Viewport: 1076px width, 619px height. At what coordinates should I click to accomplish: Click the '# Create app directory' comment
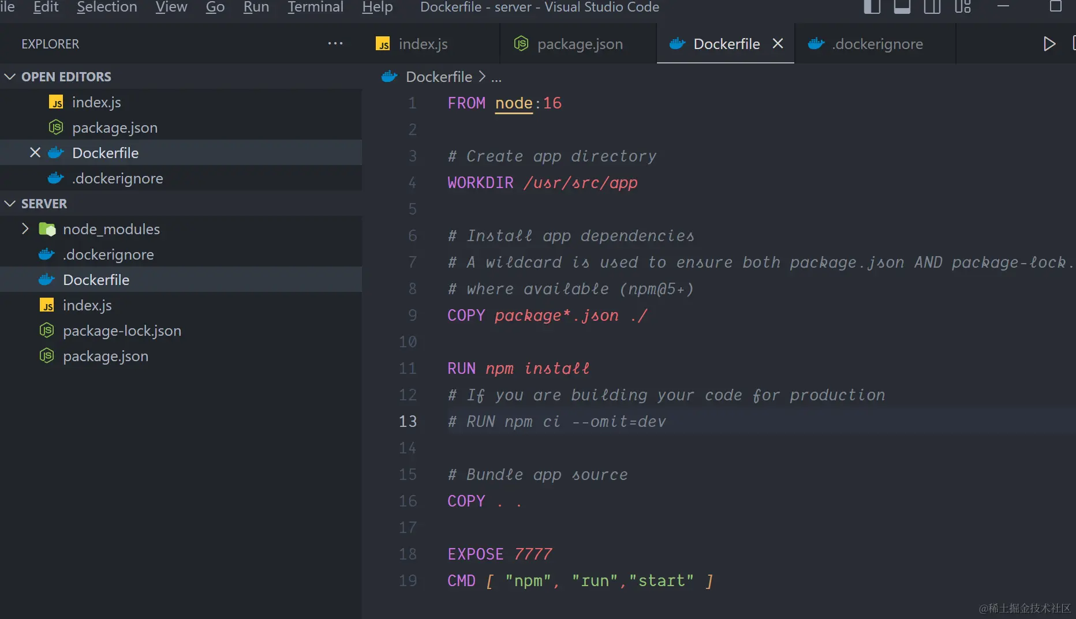552,156
